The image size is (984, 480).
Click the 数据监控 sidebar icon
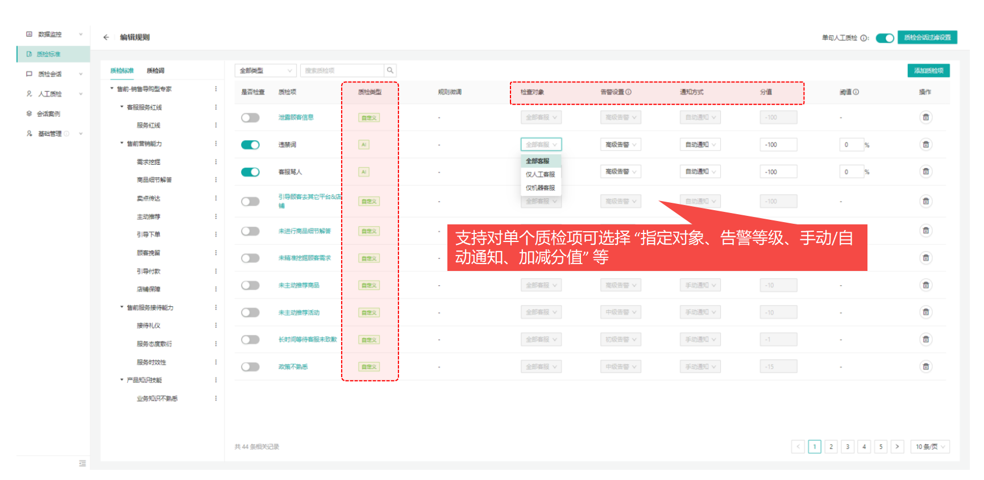pos(30,34)
